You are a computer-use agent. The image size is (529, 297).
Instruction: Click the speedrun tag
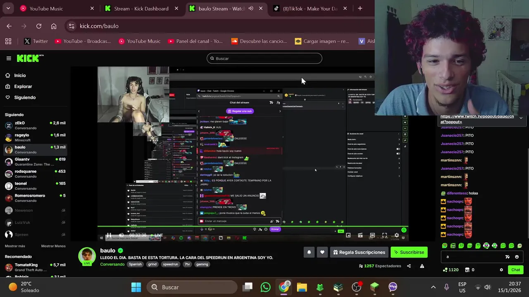tap(170, 264)
